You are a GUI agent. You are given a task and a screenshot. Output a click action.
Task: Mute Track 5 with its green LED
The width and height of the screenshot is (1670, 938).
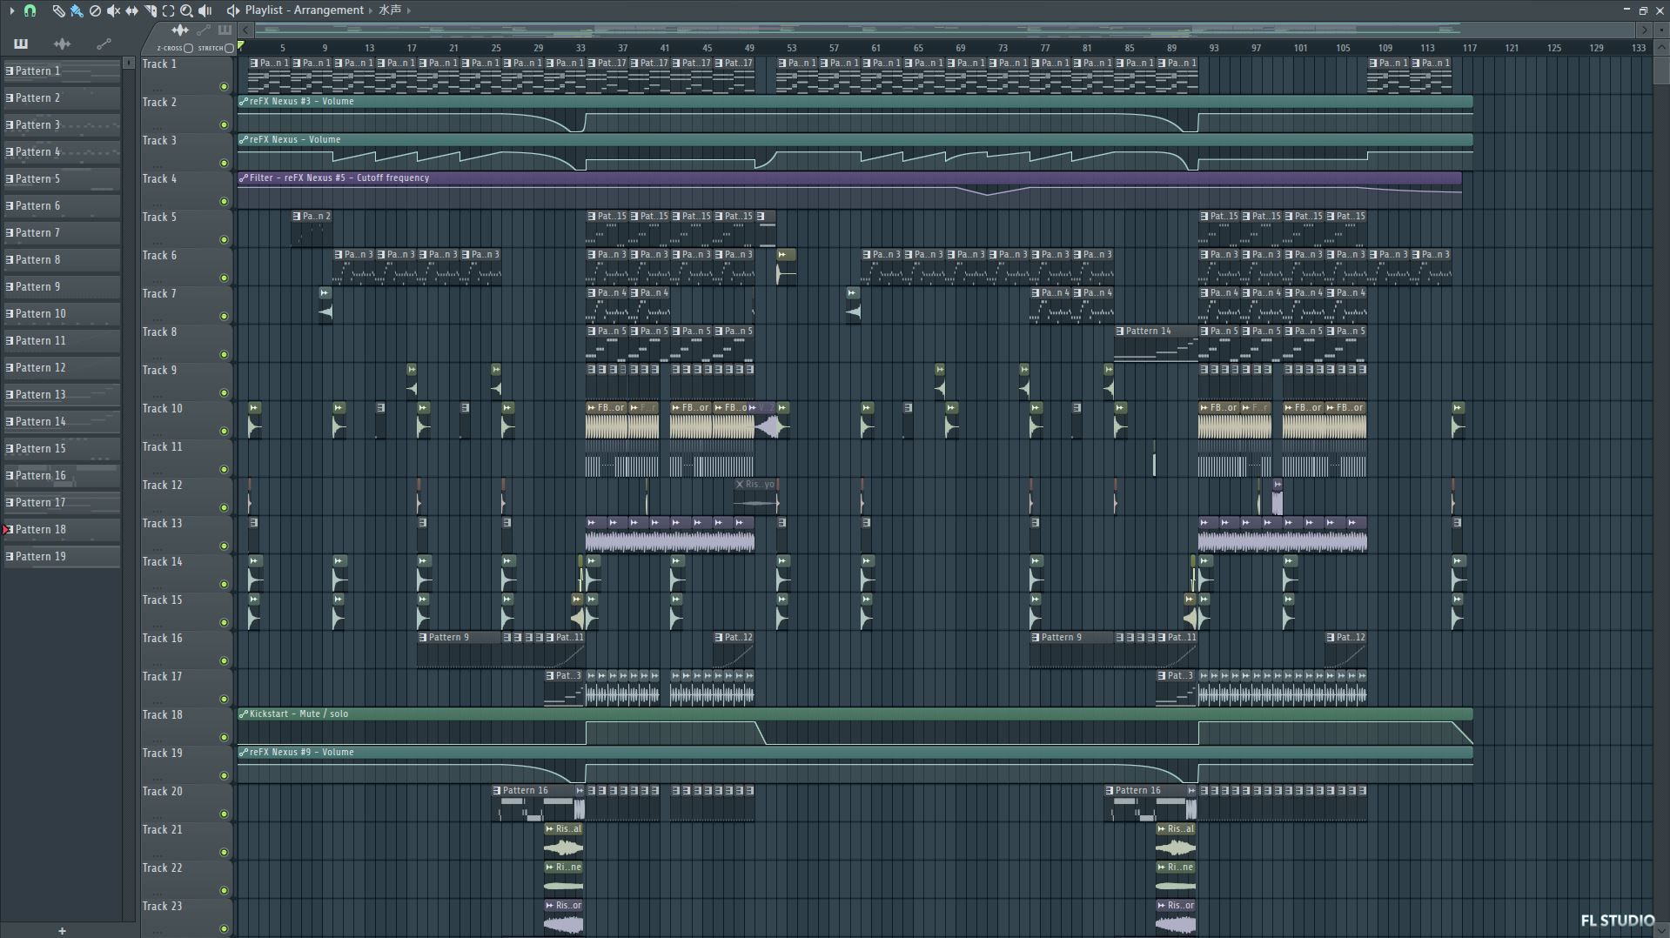click(x=224, y=240)
